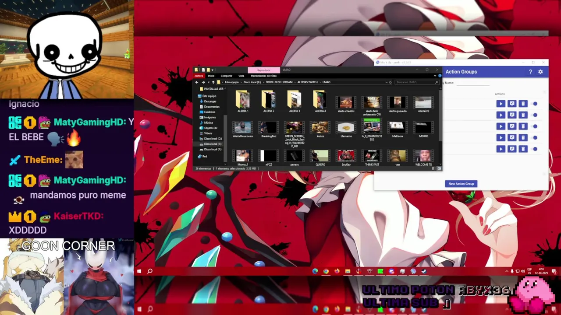
Task: Open Mix It Up settings gear
Action: click(540, 72)
